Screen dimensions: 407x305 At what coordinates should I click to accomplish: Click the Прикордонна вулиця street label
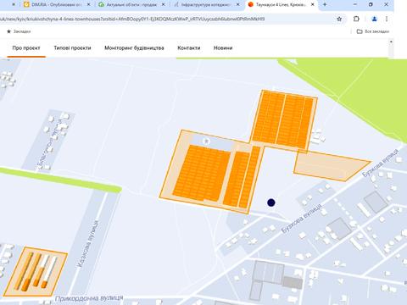[x=89, y=298]
